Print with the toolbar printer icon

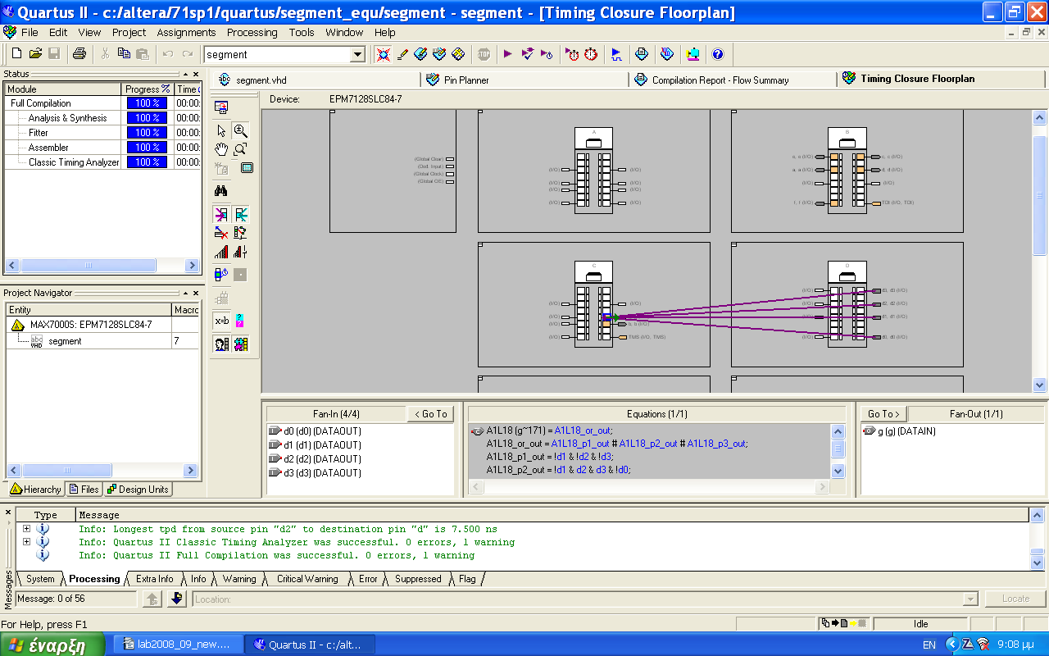[79, 54]
